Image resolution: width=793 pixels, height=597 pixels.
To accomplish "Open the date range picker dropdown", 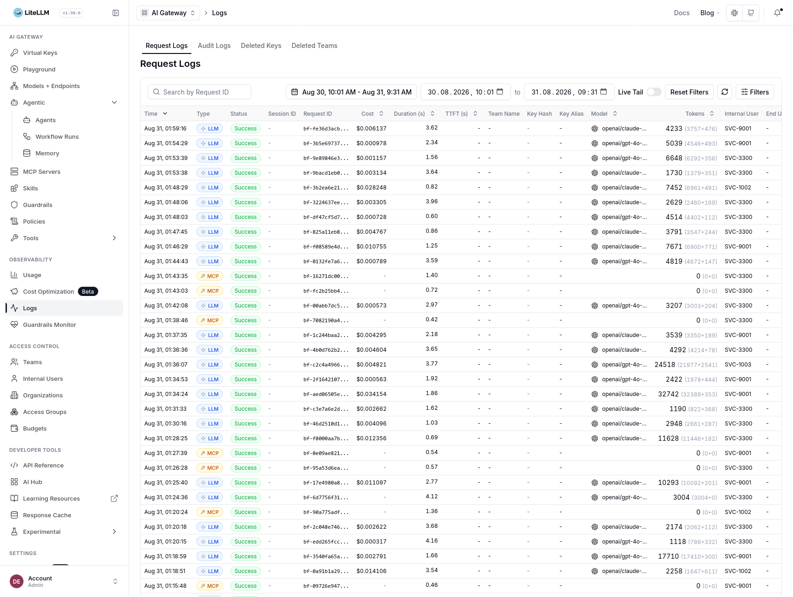I will tap(351, 92).
